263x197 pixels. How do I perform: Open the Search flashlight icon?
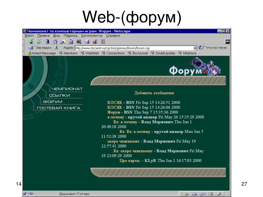click(63, 42)
